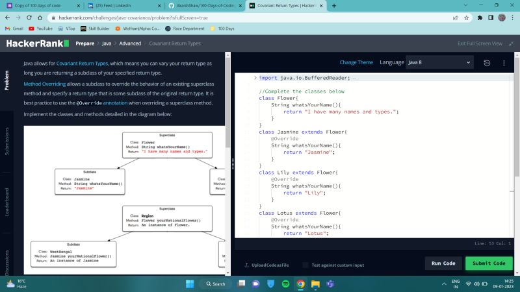
Task: Open the Language Java 8 dropdown
Action: click(439, 63)
